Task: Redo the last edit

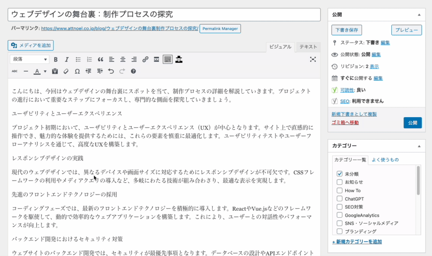Action: [122, 71]
